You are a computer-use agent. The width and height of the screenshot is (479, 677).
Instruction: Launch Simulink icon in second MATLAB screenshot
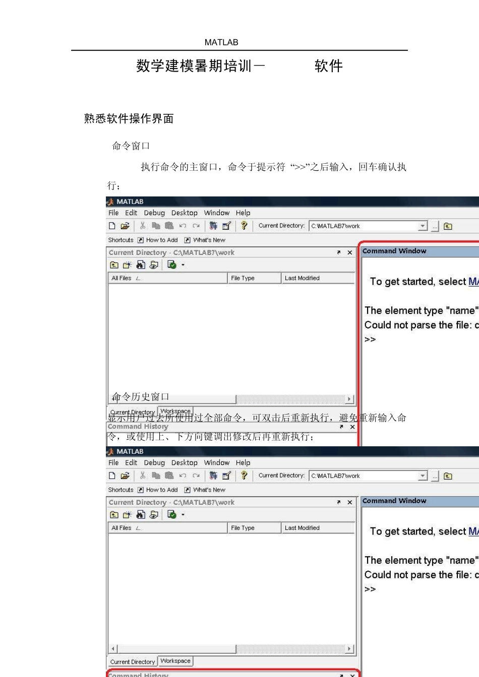[213, 476]
